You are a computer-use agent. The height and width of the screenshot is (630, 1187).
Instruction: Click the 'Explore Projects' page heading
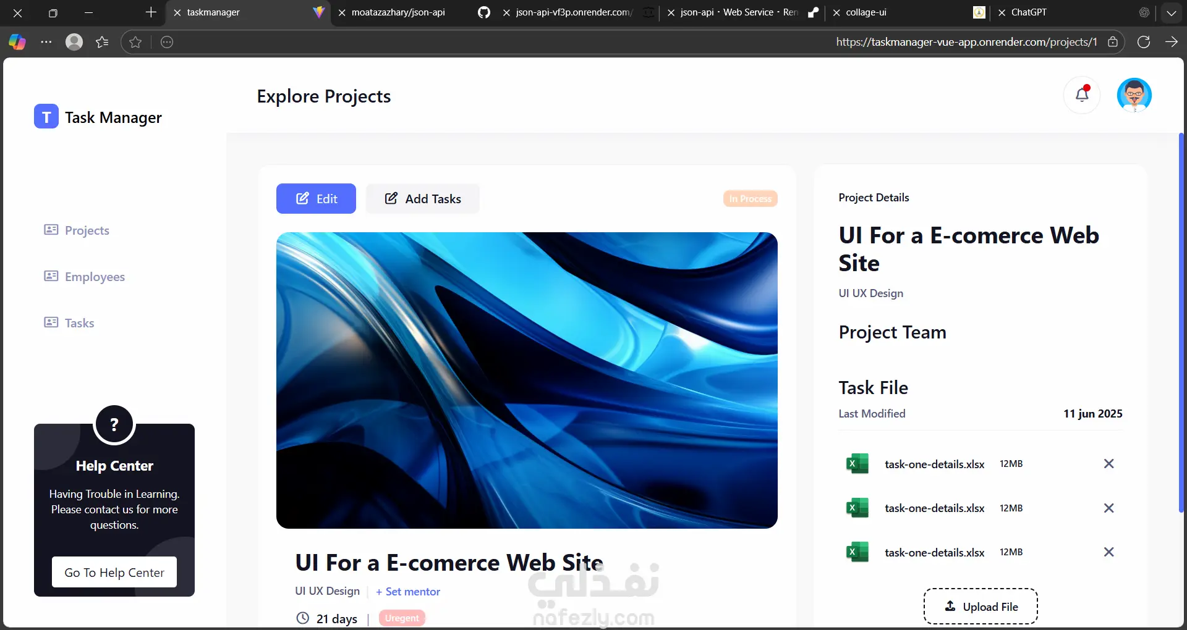(x=324, y=96)
